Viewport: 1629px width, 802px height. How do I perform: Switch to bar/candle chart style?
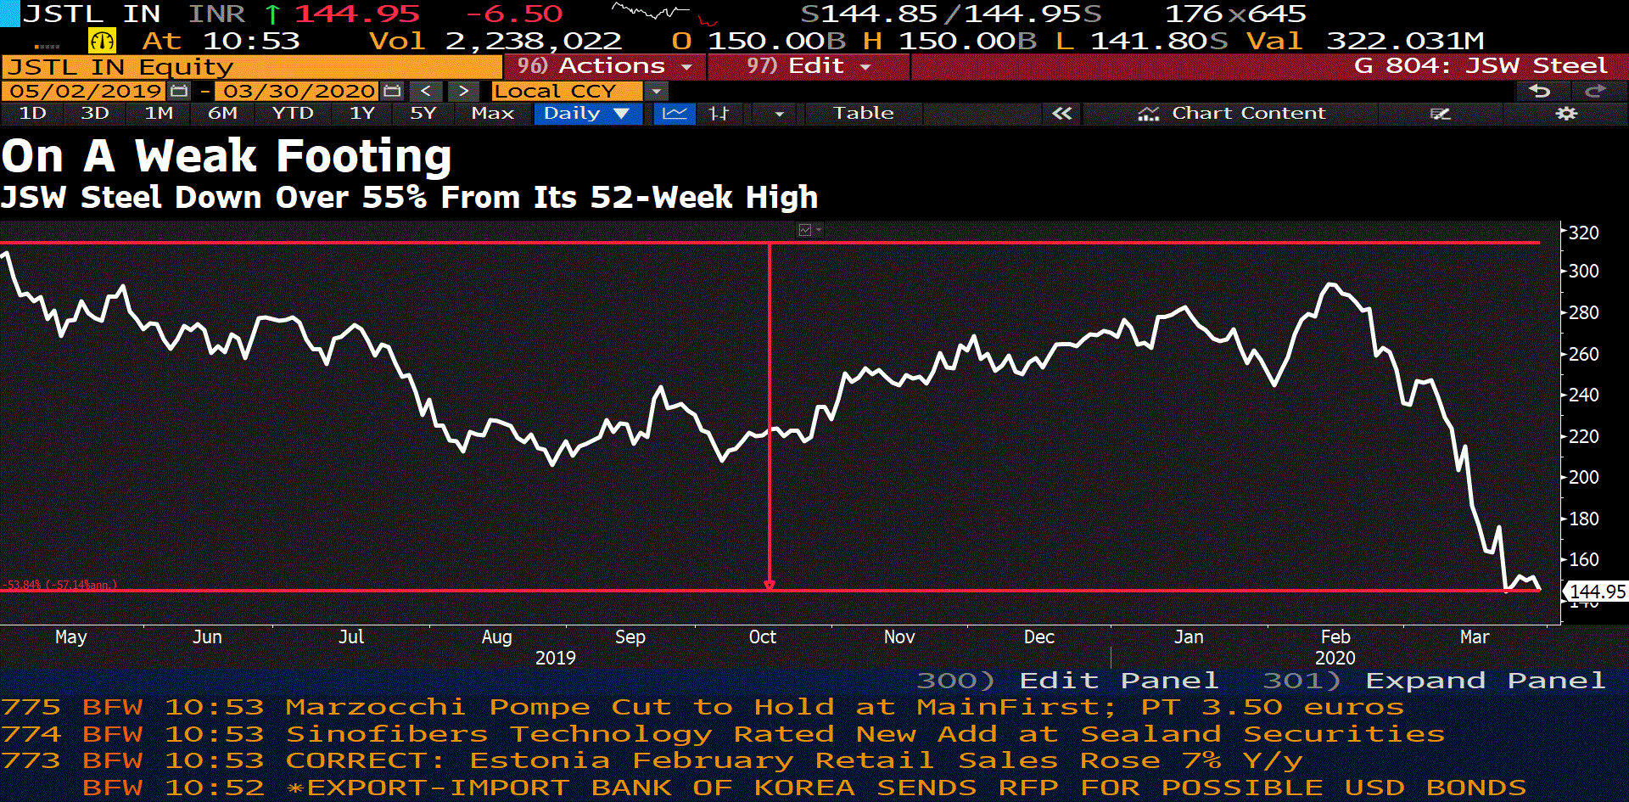[x=719, y=113]
